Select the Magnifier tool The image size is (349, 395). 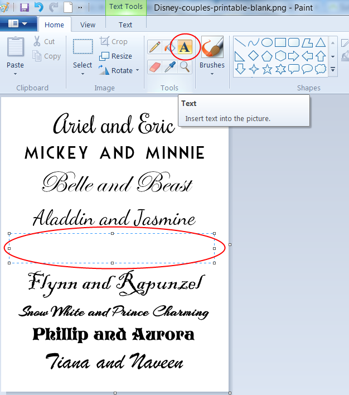pyautogui.click(x=185, y=67)
